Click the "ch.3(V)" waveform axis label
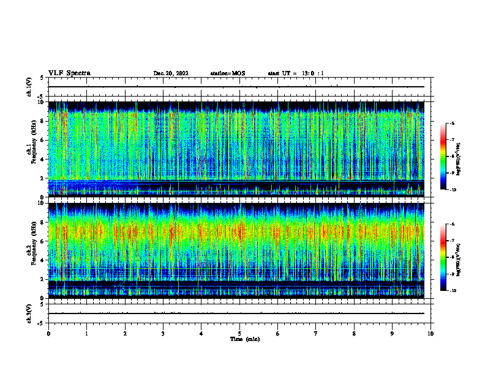 tap(29, 313)
